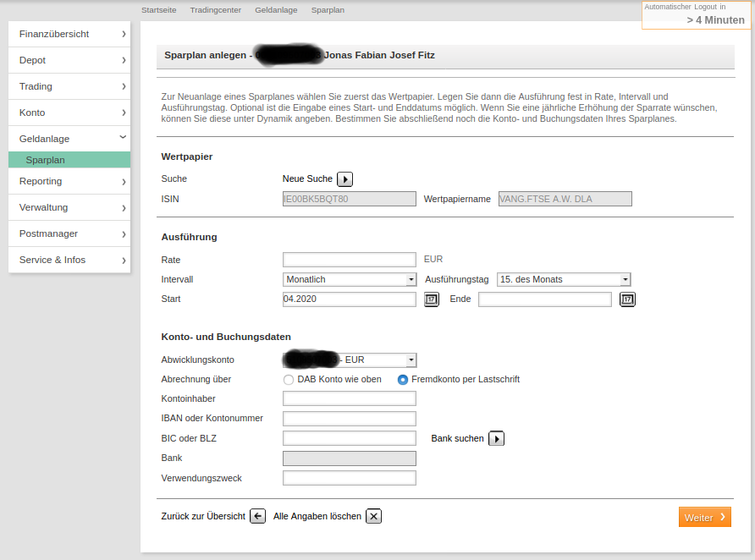
Task: Select Fremdkonto per Lastschrift option
Action: point(403,380)
